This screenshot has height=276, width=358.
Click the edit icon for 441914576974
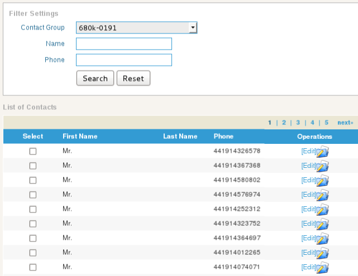(x=322, y=195)
